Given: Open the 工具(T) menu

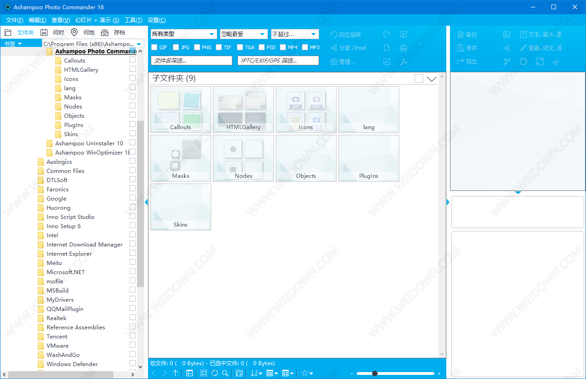Looking at the screenshot, I should [x=133, y=20].
